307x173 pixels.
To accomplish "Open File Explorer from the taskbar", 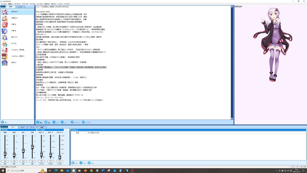I will click(62, 170).
